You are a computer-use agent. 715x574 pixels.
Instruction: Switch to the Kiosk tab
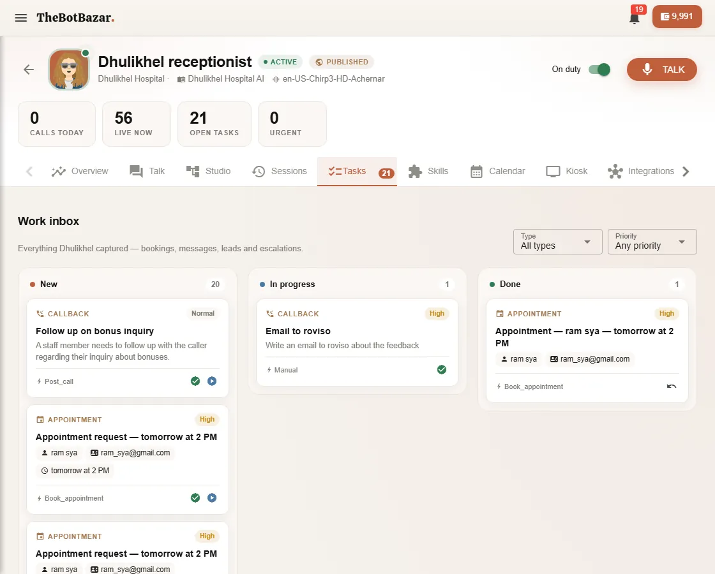point(567,172)
